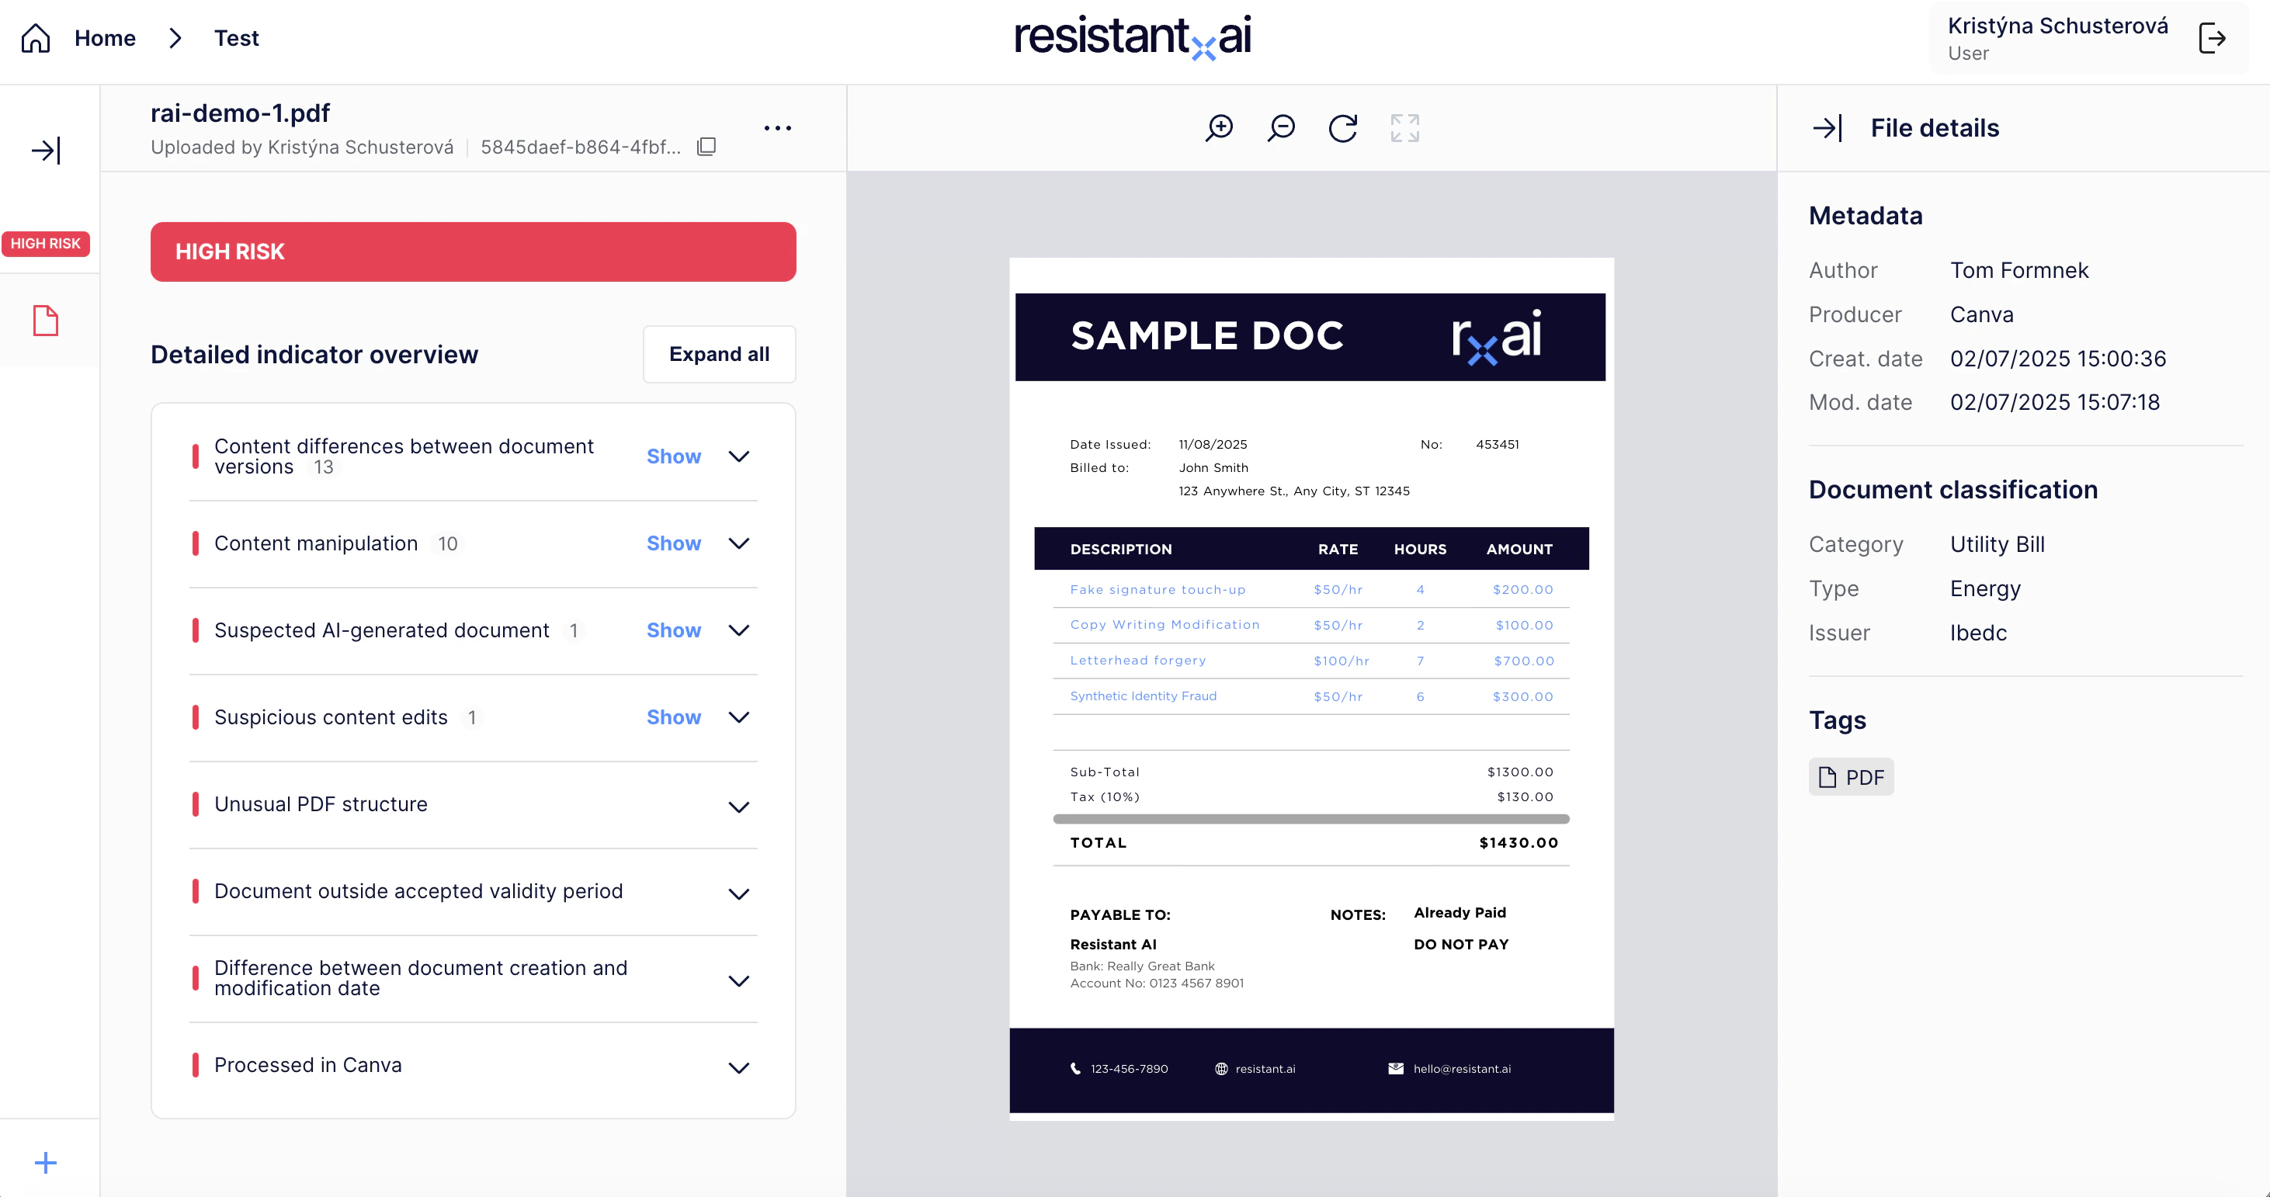Click the Expand all button
The image size is (2270, 1197).
tap(719, 354)
